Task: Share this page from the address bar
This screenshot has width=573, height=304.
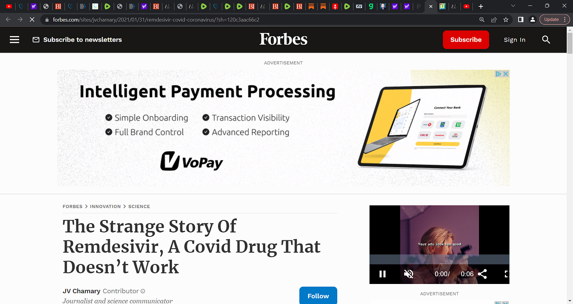Action: point(494,20)
